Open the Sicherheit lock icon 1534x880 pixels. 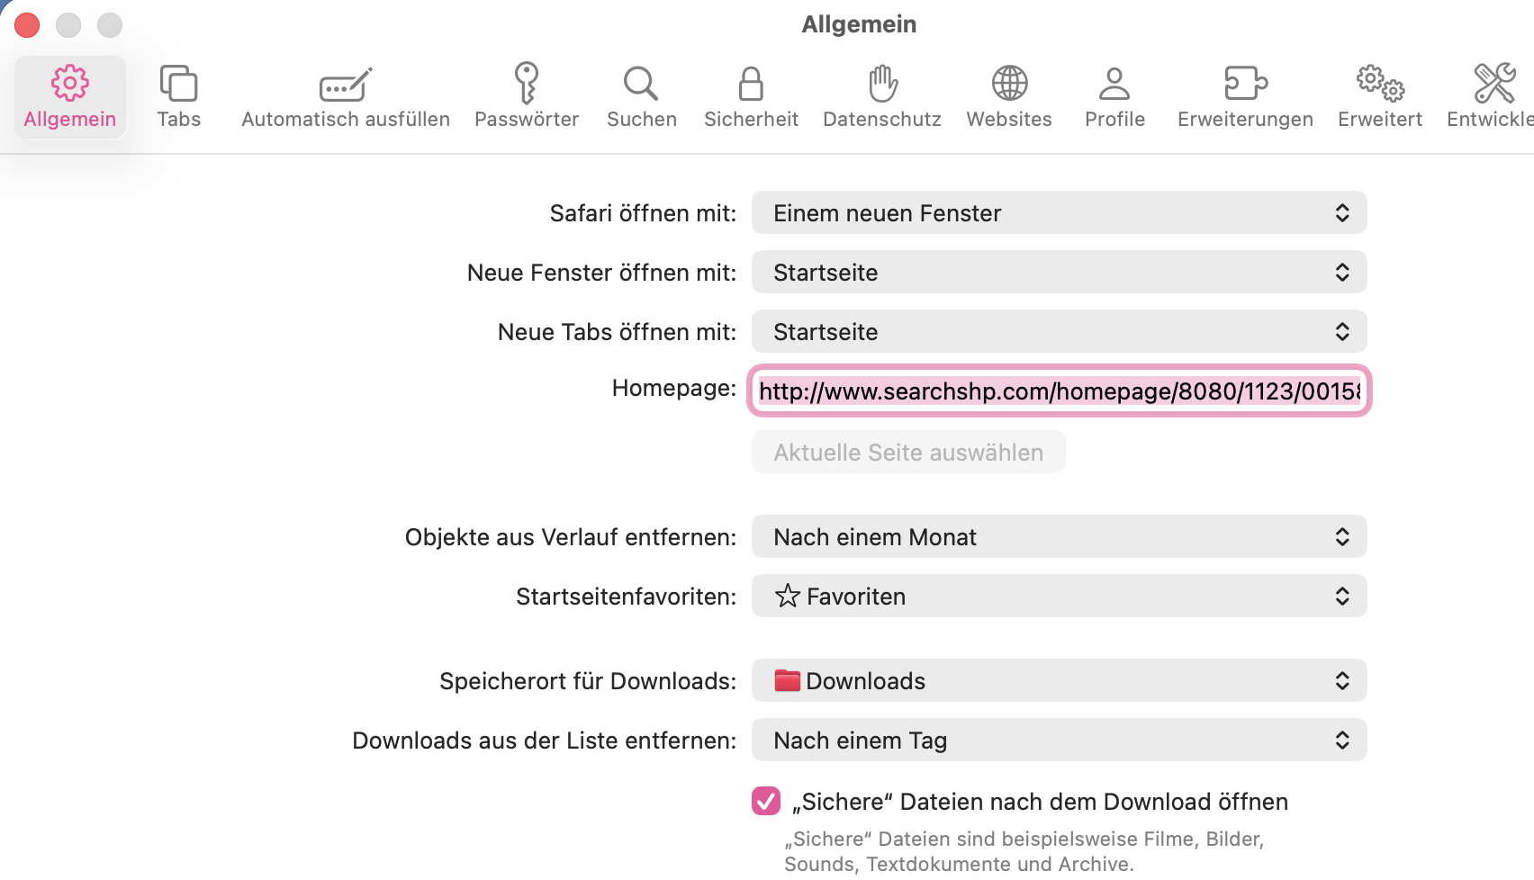(x=751, y=84)
